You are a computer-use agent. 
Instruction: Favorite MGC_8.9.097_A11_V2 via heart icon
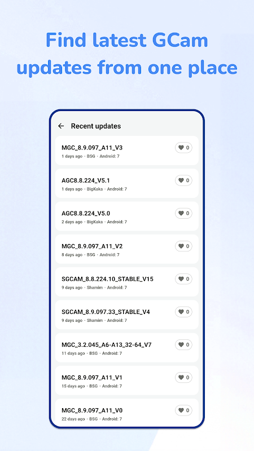click(x=184, y=246)
